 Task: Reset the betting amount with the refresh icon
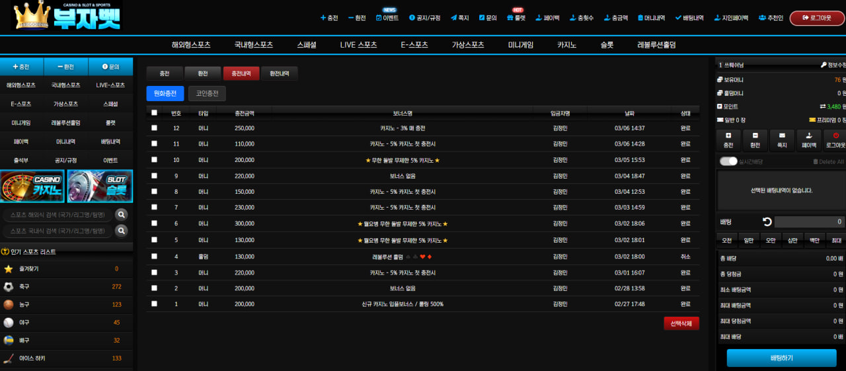767,222
